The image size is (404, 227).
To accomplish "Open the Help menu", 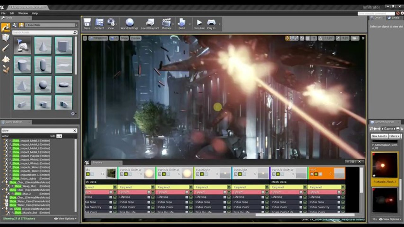I will (35, 13).
